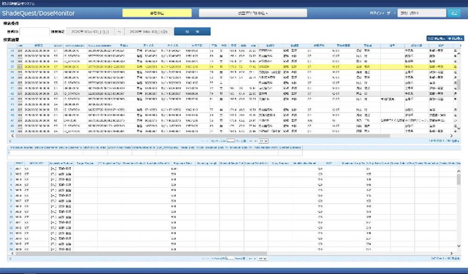This screenshot has height=274, width=468.
Task: Open rows-per-page dropdown in bottom grid pager
Action: (x=263, y=259)
